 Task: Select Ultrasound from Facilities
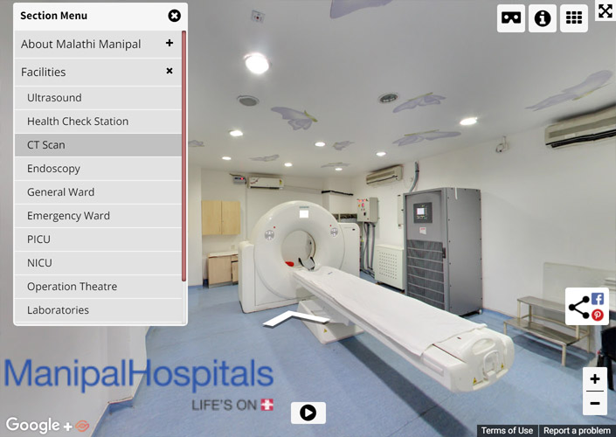click(98, 98)
